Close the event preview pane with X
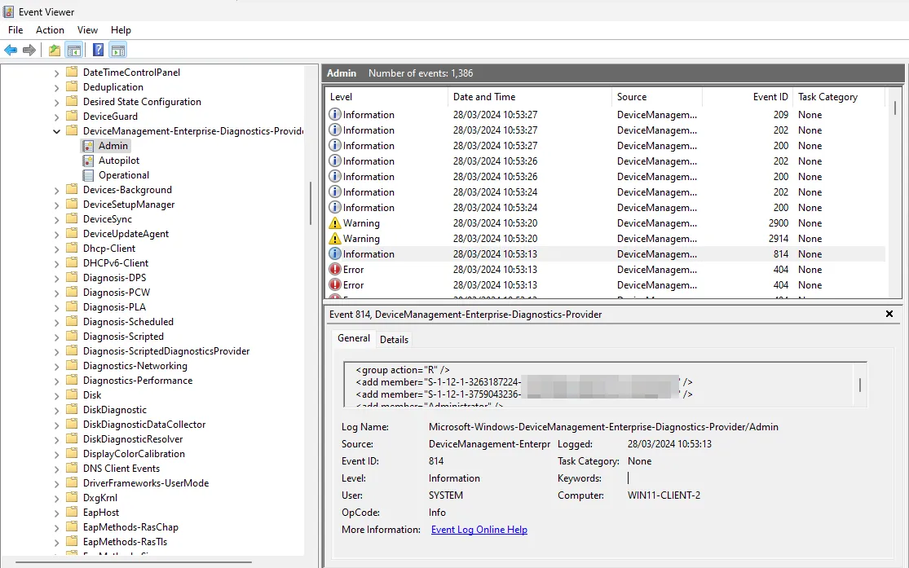This screenshot has width=909, height=568. [889, 314]
